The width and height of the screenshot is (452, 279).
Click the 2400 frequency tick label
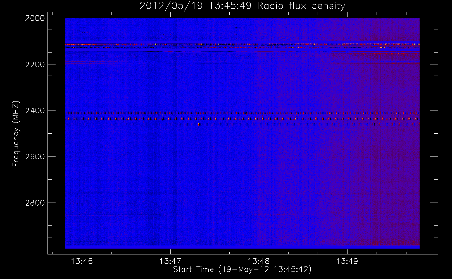35,111
